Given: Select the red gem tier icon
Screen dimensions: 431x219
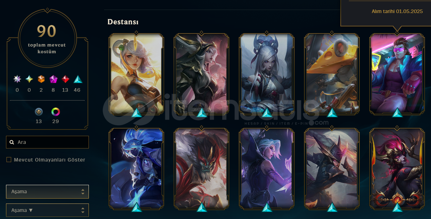Looking at the screenshot, I should [65, 79].
